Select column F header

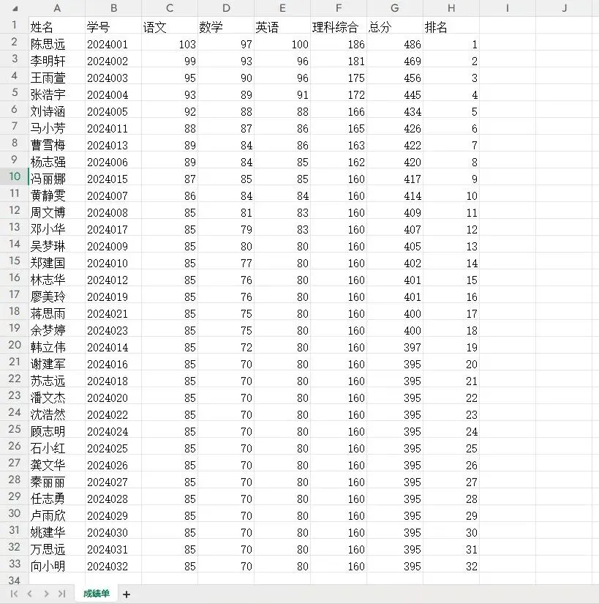(x=339, y=8)
